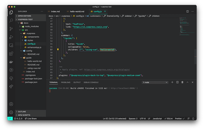The width and height of the screenshot is (204, 130).
Task: Click the remote window indicator in status bar
Action: tap(10, 119)
